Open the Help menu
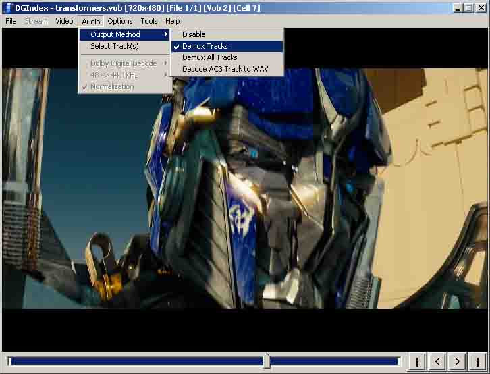Viewport: 490px width, 374px height. (173, 21)
